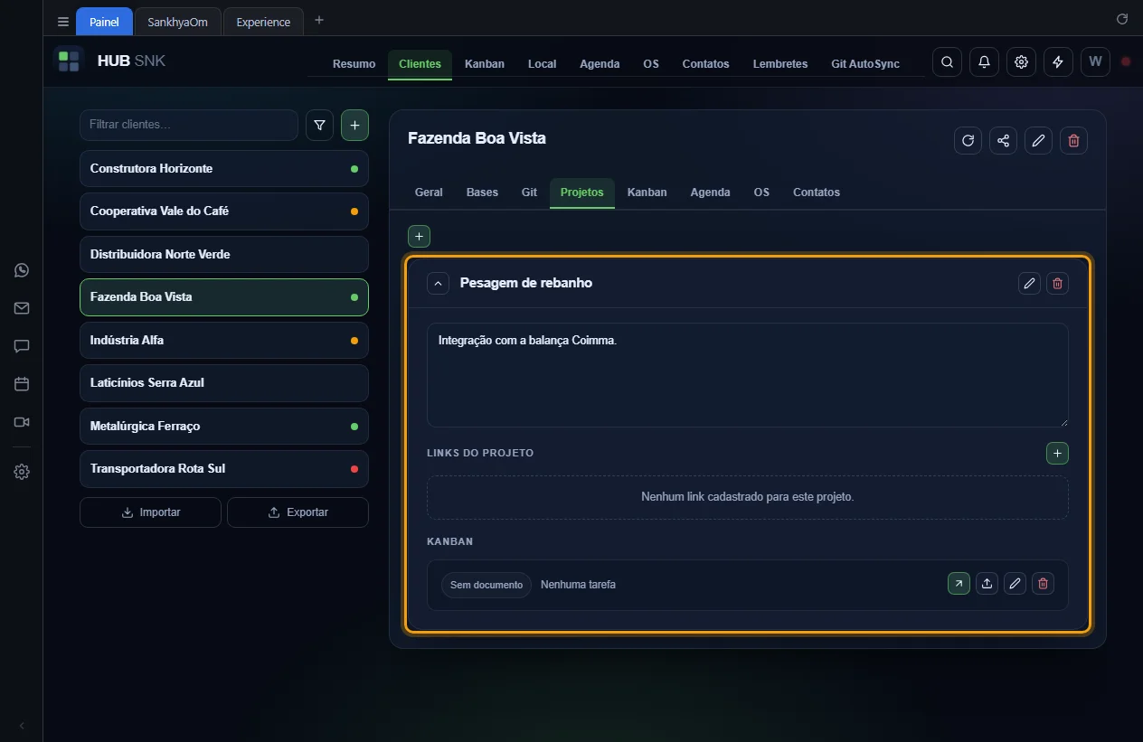Open the header settings gear next to the bell

tap(1021, 62)
